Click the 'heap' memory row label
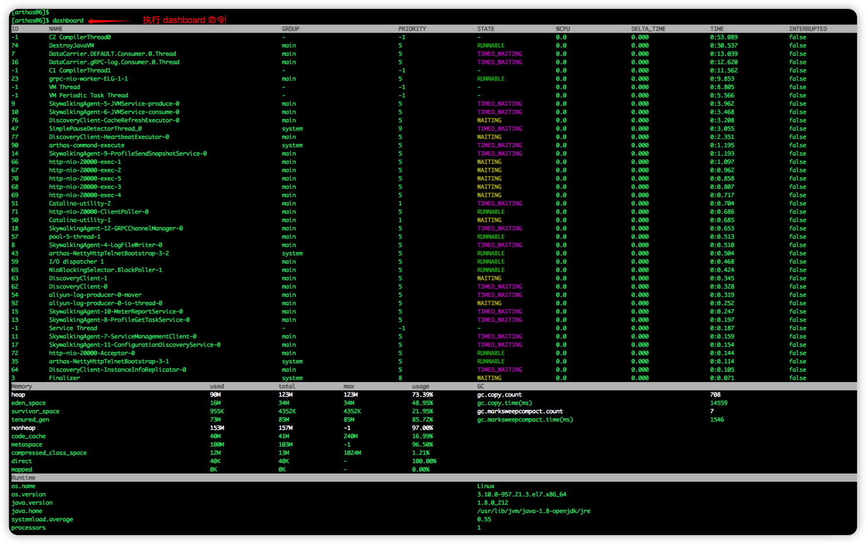The height and width of the screenshot is (544, 866). coord(18,395)
